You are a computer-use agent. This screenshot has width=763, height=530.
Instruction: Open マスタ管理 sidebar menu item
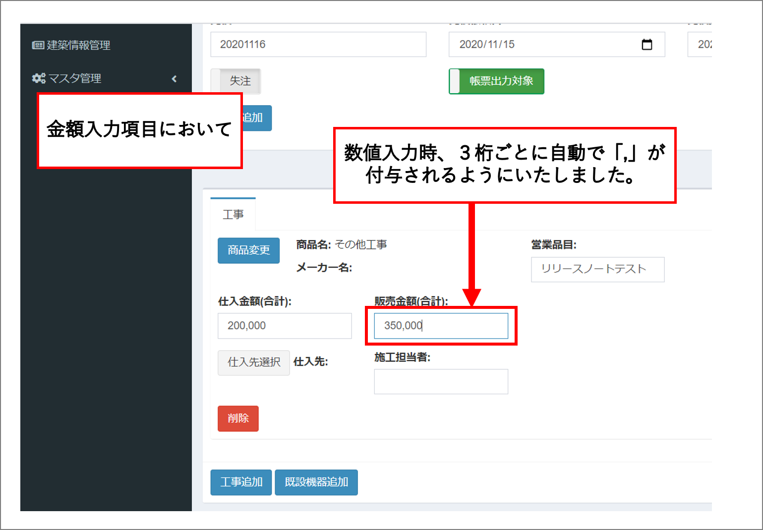pos(75,78)
